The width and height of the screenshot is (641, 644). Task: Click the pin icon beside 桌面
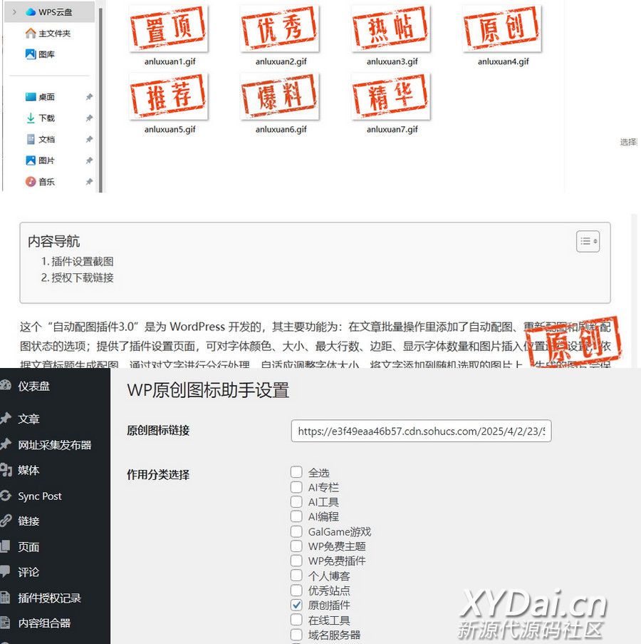[89, 97]
